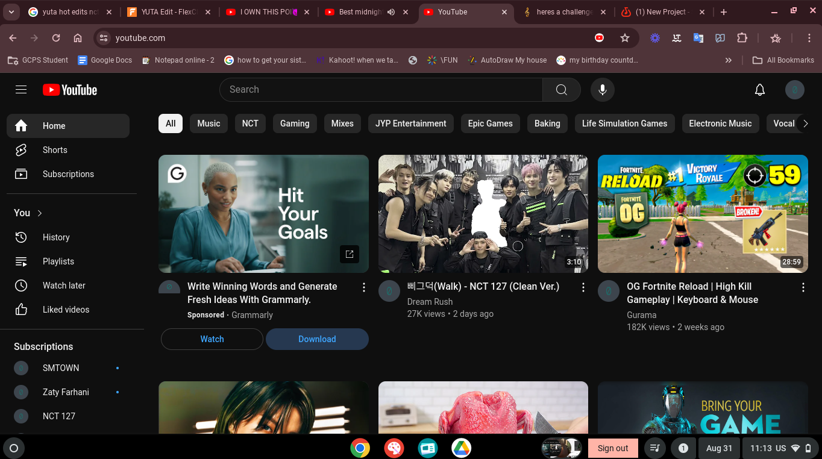Image resolution: width=822 pixels, height=459 pixels.
Task: Open the Aug 31 calendar date
Action: click(x=719, y=448)
